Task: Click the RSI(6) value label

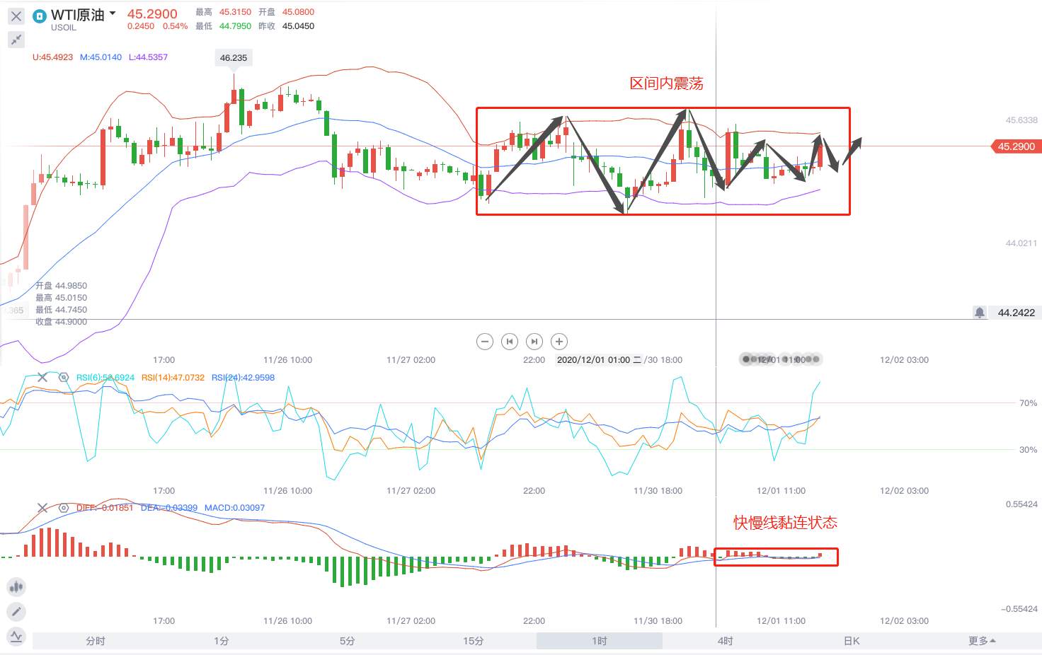Action: pyautogui.click(x=105, y=378)
